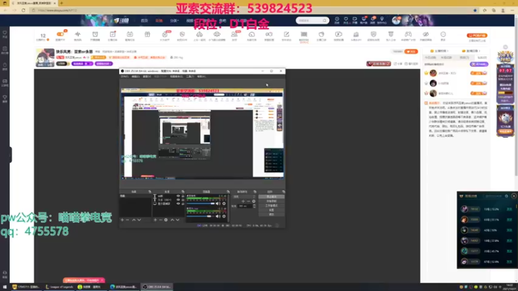This screenshot has width=518, height=291.
Task: Mute the first audio channel speaker icon
Action: 218,204
